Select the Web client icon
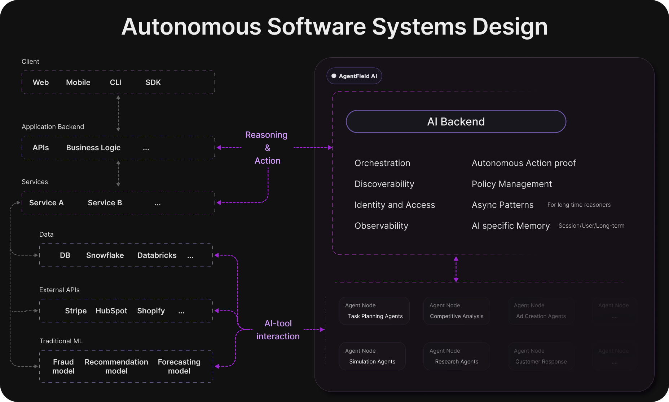Image resolution: width=669 pixels, height=402 pixels. 41,82
